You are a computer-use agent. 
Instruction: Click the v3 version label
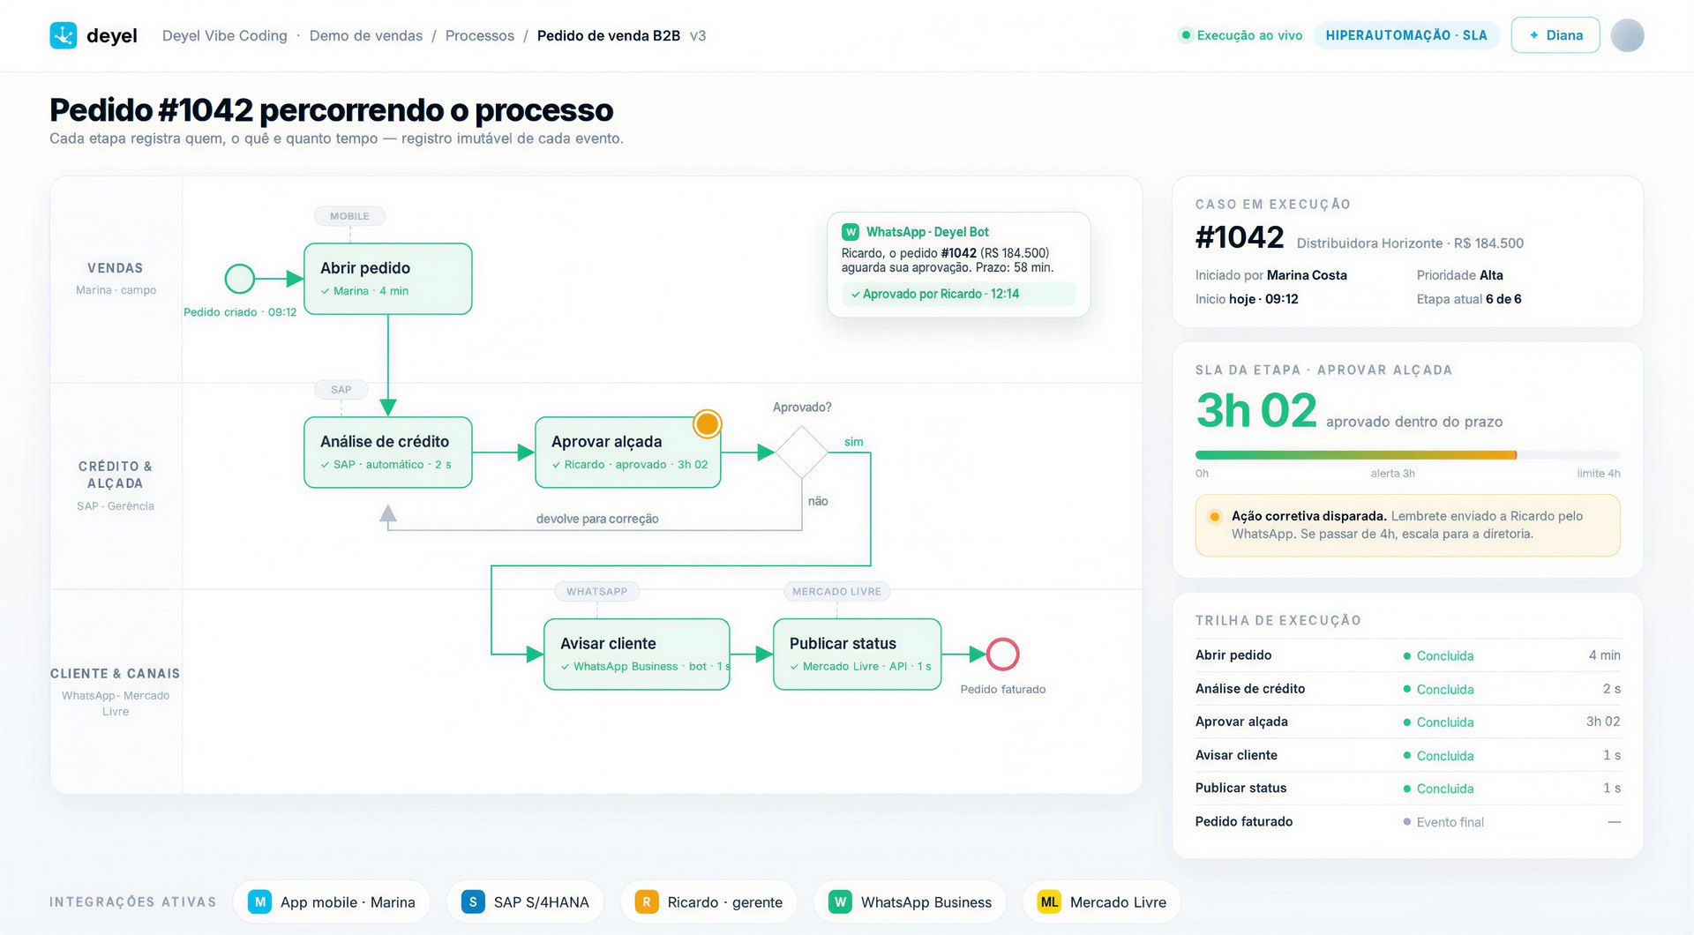point(698,35)
